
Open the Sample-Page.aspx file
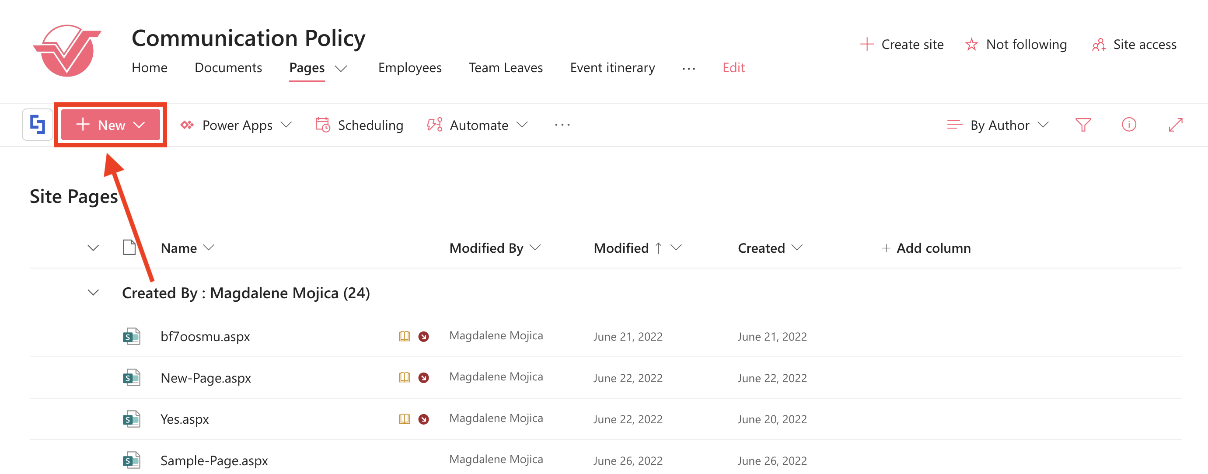(214, 460)
